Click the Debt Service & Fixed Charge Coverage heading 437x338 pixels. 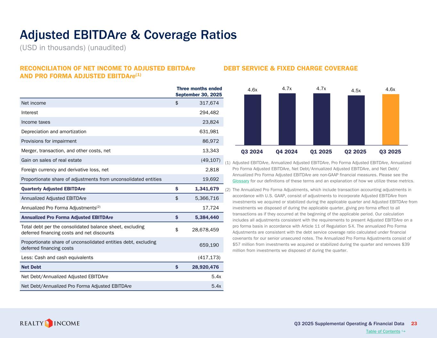click(x=290, y=68)
